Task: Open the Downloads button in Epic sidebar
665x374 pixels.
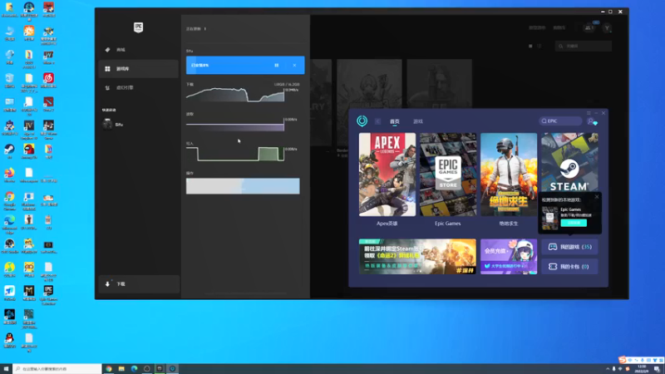Action: (139, 284)
